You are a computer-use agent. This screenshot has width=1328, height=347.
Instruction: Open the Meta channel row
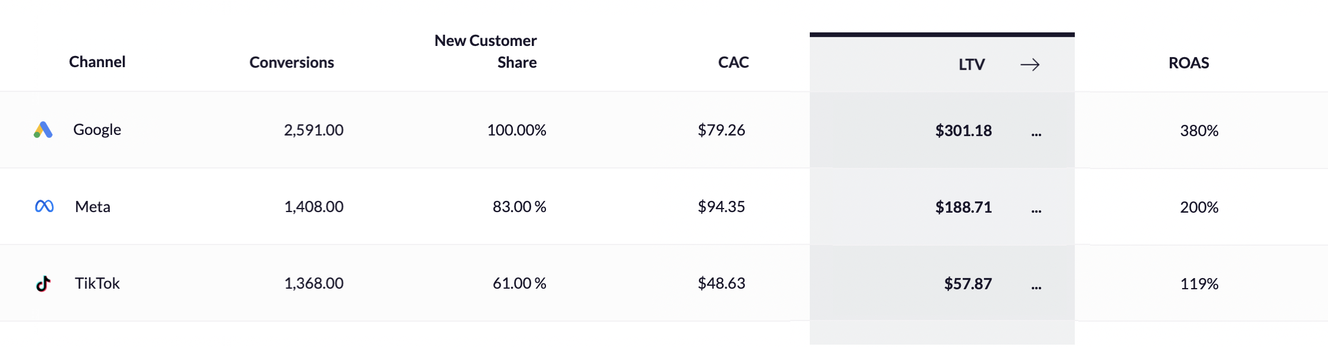pos(664,206)
